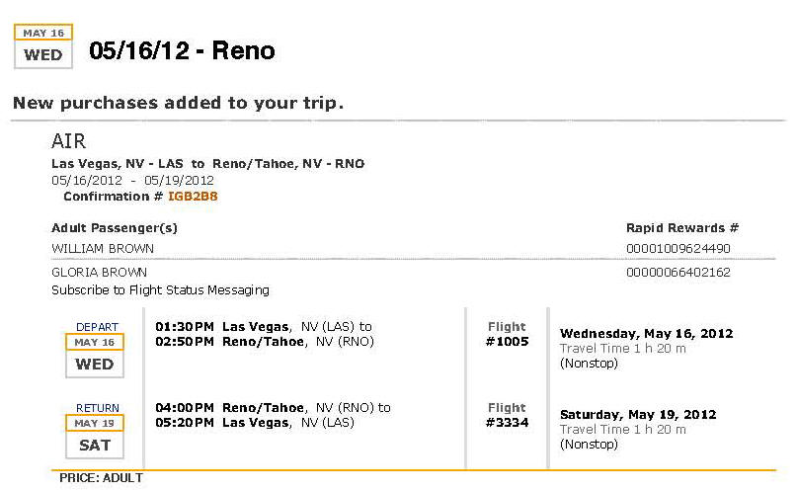Select Flight #3334 number
Viewport: 797px width, 491px height.
pyautogui.click(x=507, y=423)
